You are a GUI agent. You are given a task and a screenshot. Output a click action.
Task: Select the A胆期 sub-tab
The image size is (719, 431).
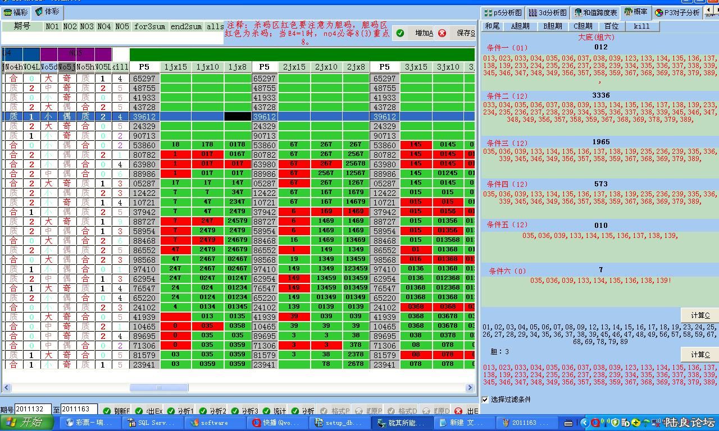pyautogui.click(x=520, y=26)
